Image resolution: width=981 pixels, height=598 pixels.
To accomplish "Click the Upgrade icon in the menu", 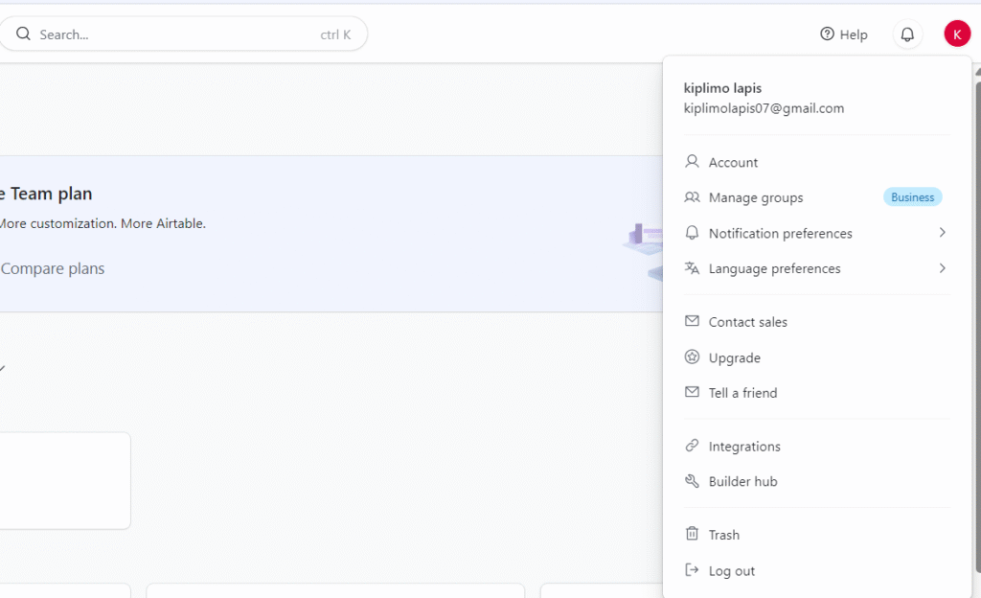I will click(692, 356).
